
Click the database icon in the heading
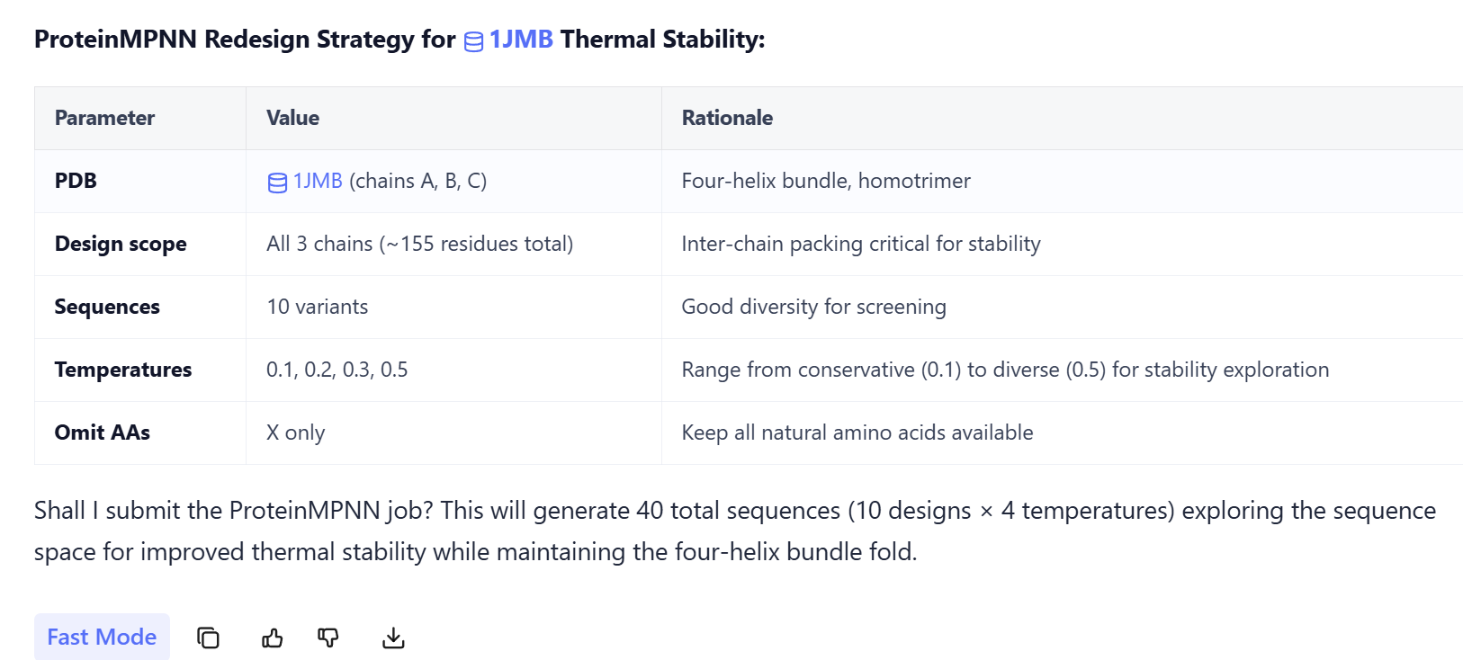click(473, 41)
